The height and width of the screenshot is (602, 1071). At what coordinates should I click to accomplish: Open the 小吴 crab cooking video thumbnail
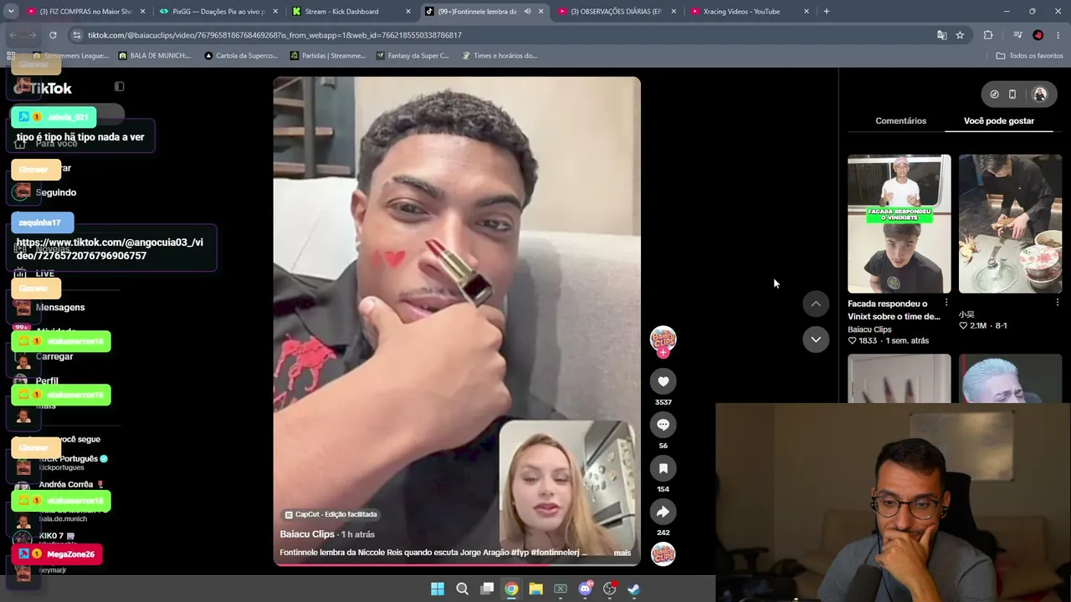click(1010, 223)
